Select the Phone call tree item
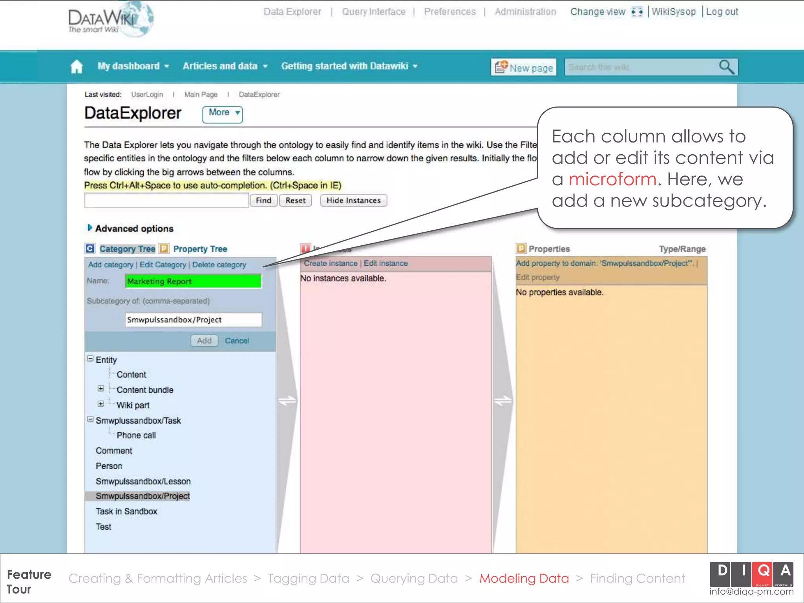The image size is (804, 603). (x=136, y=435)
